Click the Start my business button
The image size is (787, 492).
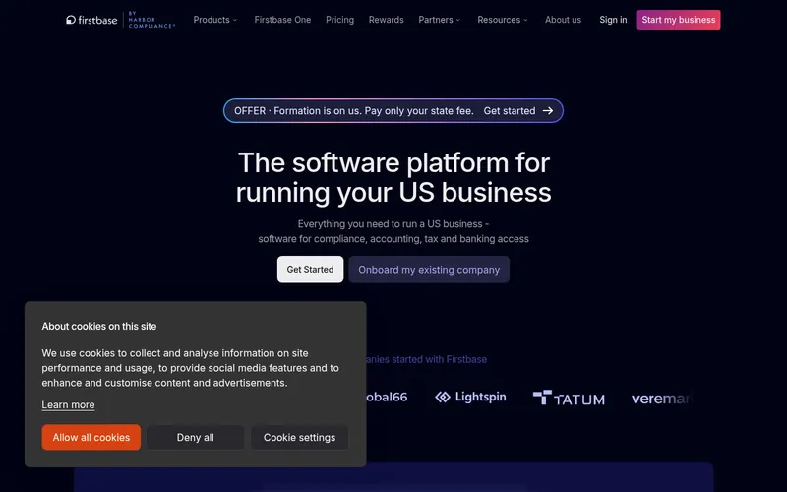click(x=679, y=20)
